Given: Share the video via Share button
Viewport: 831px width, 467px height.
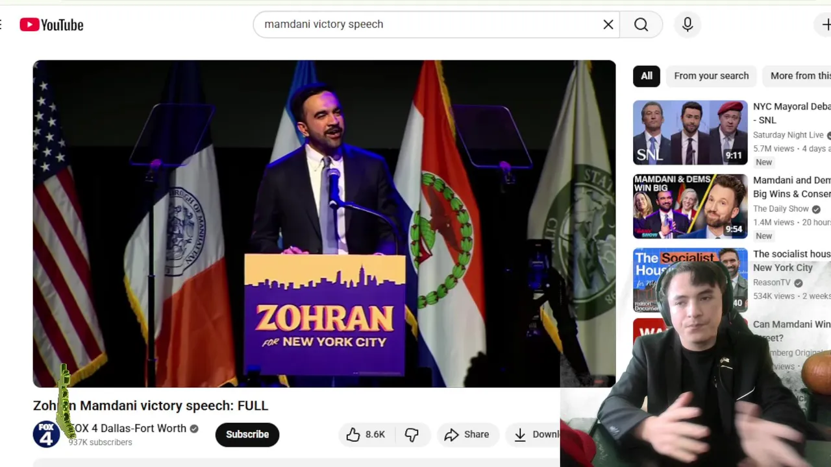Looking at the screenshot, I should pos(467,435).
